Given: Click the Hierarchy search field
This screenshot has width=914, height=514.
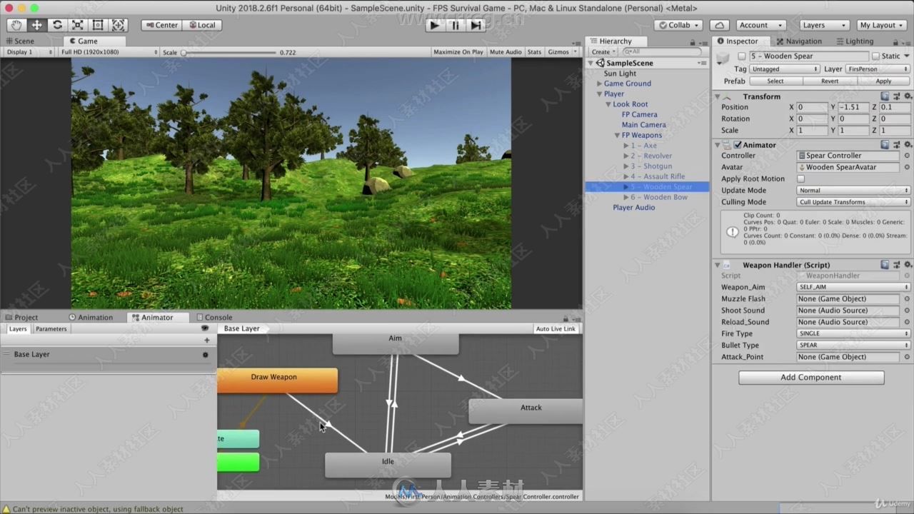Looking at the screenshot, I should pyautogui.click(x=662, y=52).
